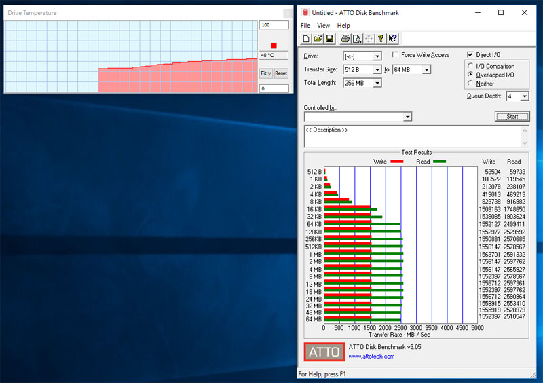The image size is (543, 383).
Task: Click the Reset button in Drive Temperature
Action: [x=280, y=73]
